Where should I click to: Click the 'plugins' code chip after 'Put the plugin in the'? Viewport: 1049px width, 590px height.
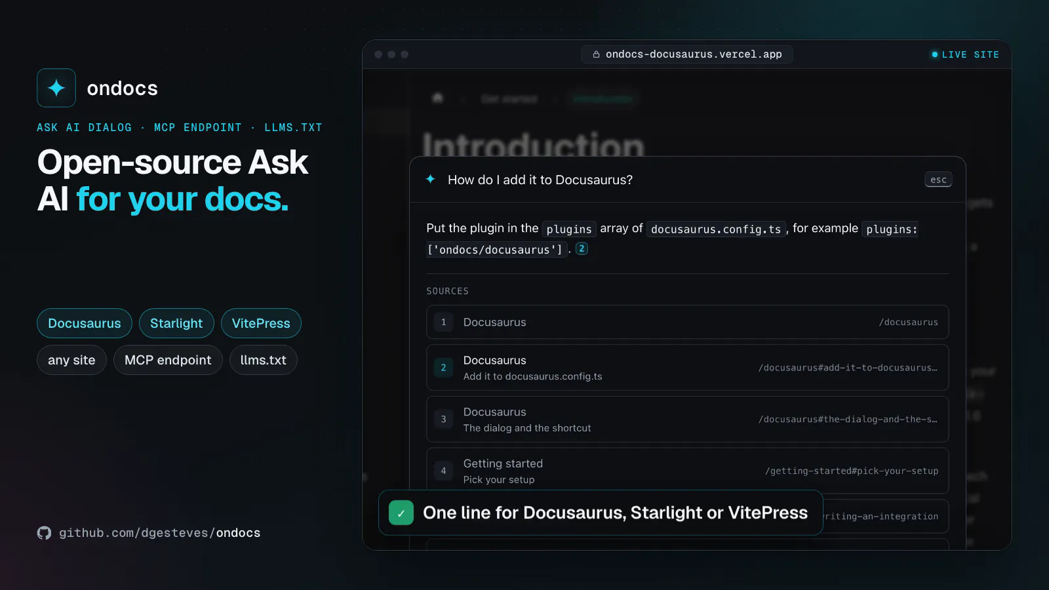(x=569, y=229)
